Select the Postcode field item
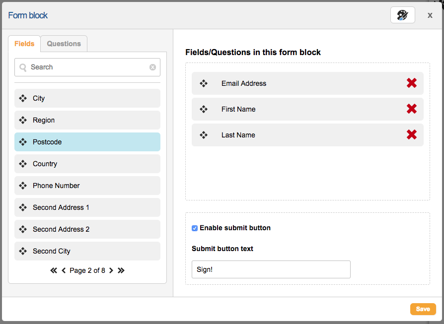This screenshot has height=324, width=444. [87, 142]
